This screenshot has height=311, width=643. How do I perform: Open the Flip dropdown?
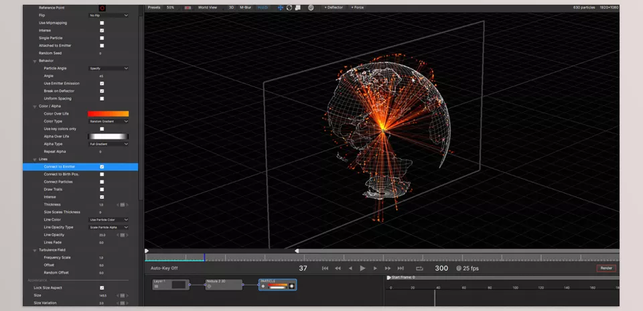point(109,15)
